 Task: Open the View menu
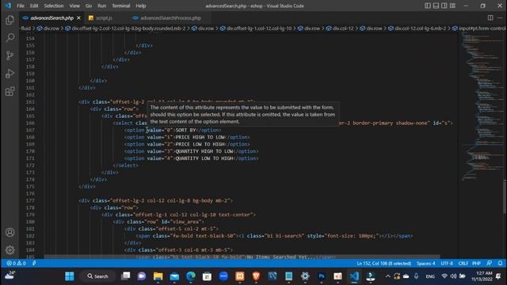click(x=74, y=6)
